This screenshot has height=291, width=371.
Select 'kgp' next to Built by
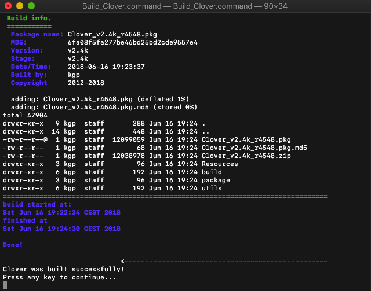(x=74, y=75)
